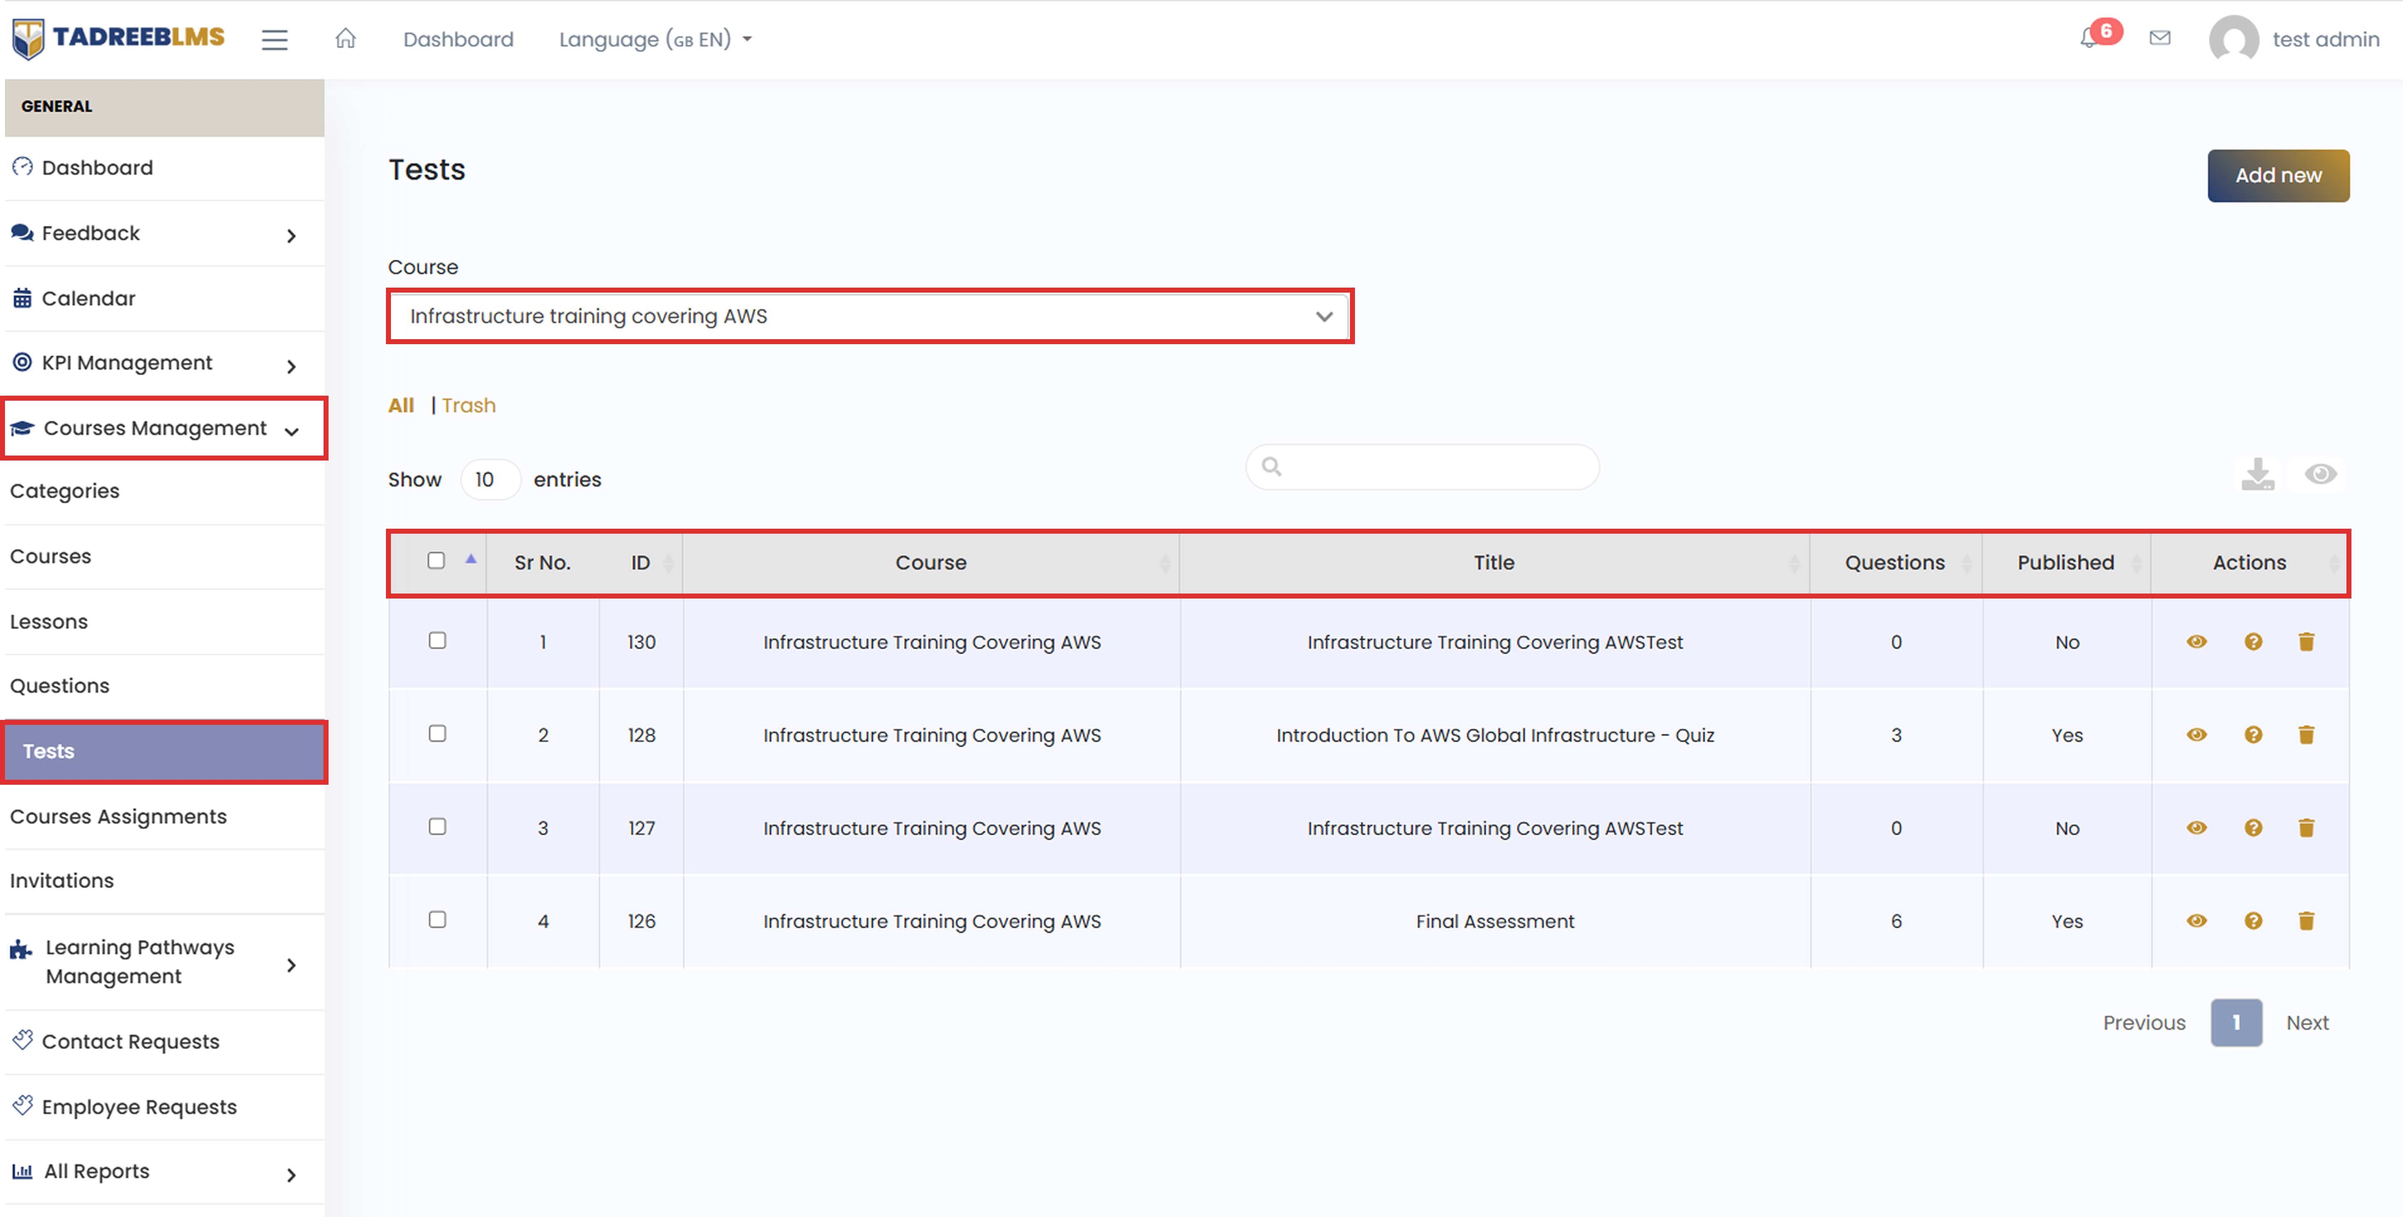Expand the Feedback menu
This screenshot has width=2403, height=1217.
click(x=164, y=233)
